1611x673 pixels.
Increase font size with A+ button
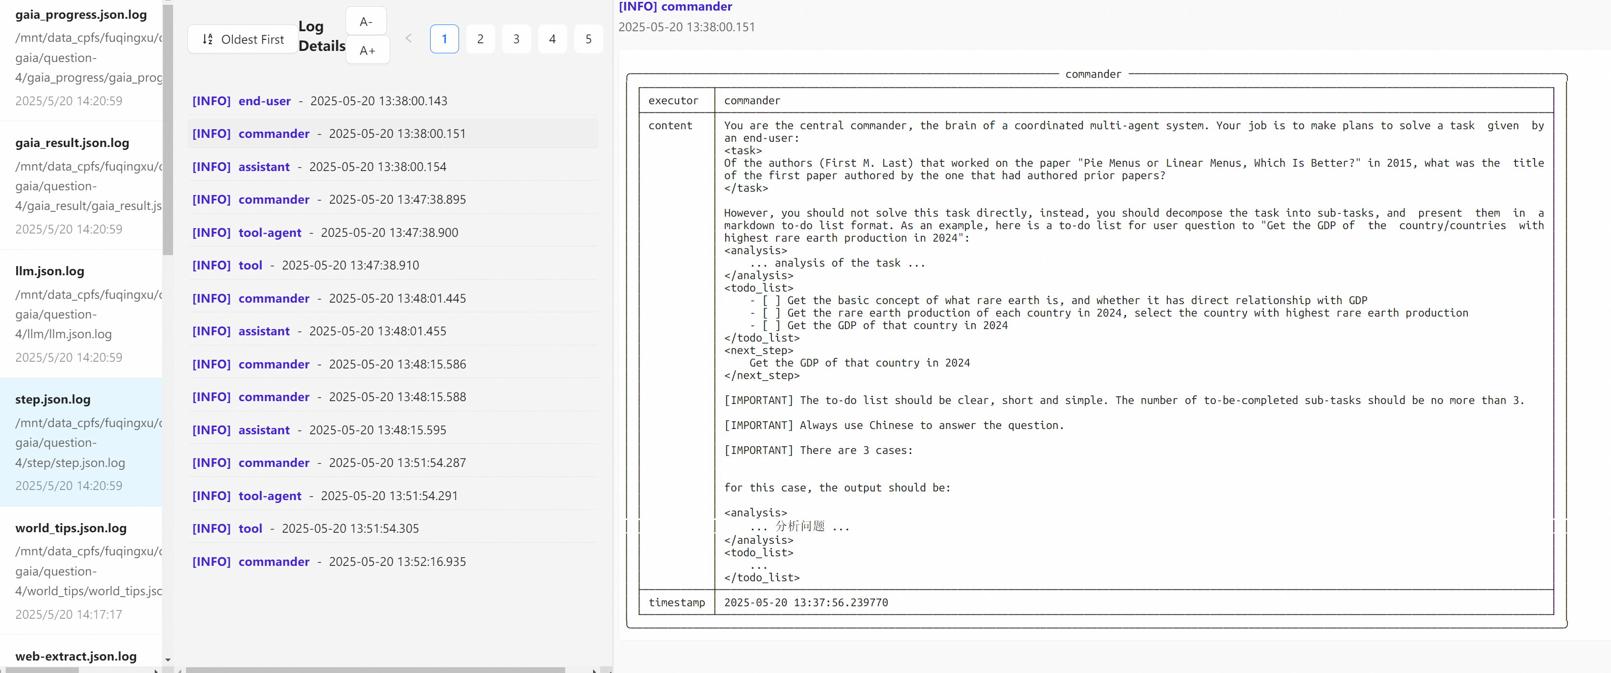(367, 50)
